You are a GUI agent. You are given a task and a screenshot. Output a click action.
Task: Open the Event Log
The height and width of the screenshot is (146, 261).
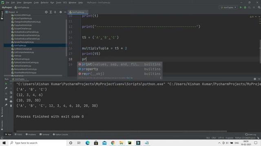[251, 135]
